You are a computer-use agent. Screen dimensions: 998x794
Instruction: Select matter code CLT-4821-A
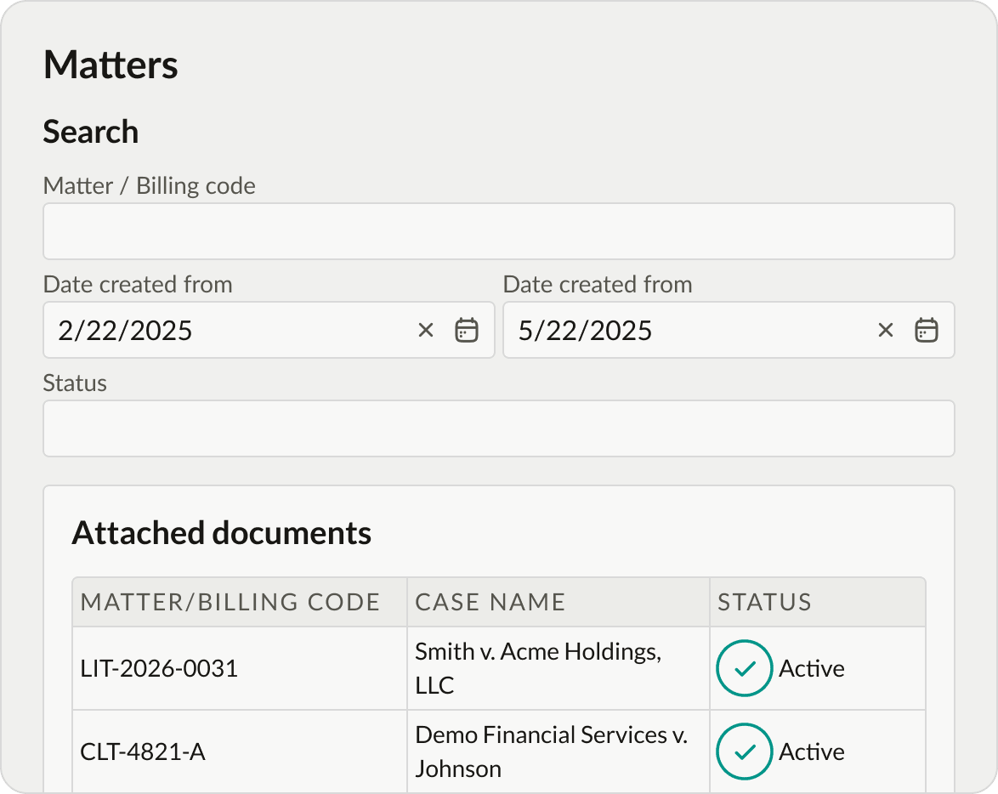click(143, 752)
